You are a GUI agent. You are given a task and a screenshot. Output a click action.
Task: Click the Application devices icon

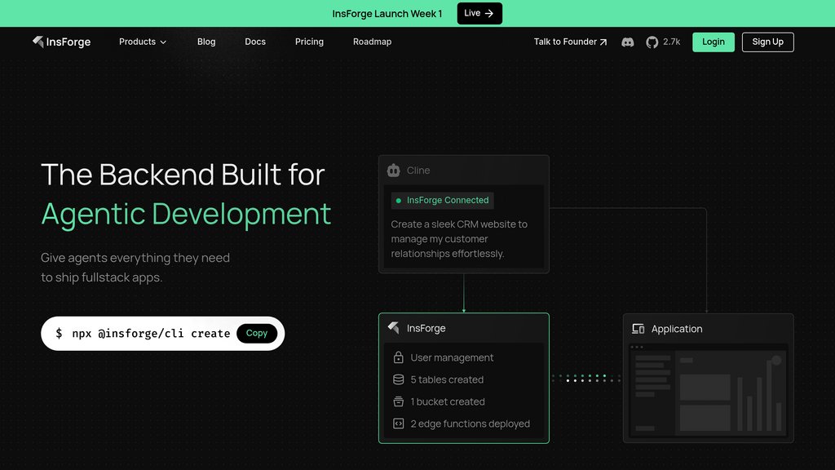pyautogui.click(x=638, y=329)
